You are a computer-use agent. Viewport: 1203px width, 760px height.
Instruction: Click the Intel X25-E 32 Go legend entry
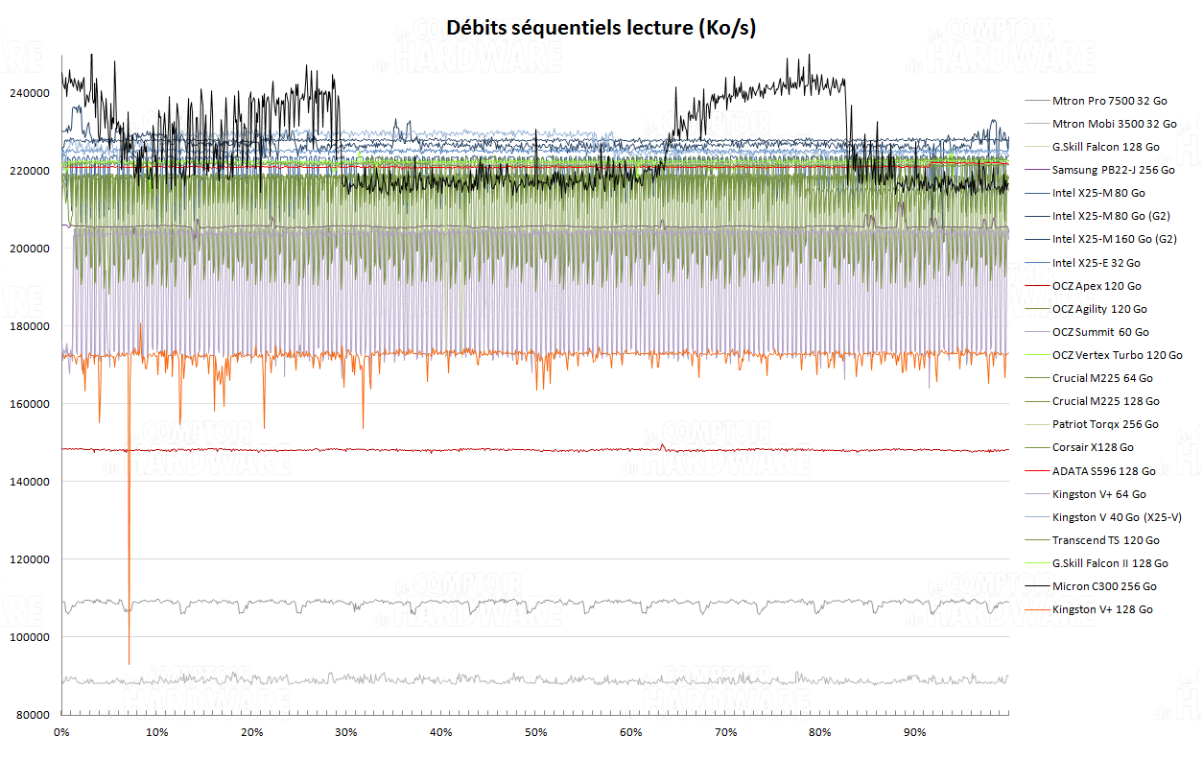pyautogui.click(x=1096, y=263)
